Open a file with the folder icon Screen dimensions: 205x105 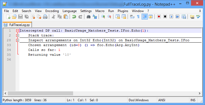coord(14,17)
